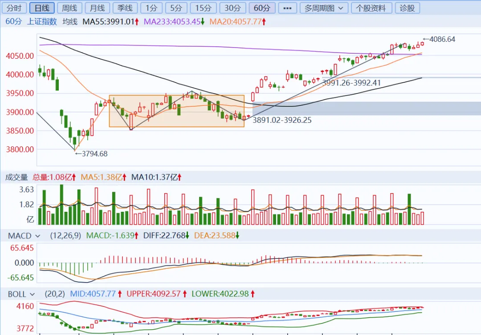Expand the 多周期图 dropdown
481x335 pixels.
tap(324, 8)
